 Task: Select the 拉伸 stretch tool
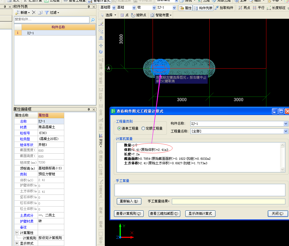pos(101,170)
